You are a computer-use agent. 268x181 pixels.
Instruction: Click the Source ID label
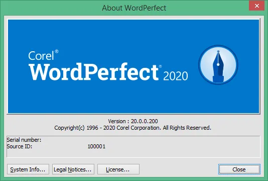pos(19,146)
